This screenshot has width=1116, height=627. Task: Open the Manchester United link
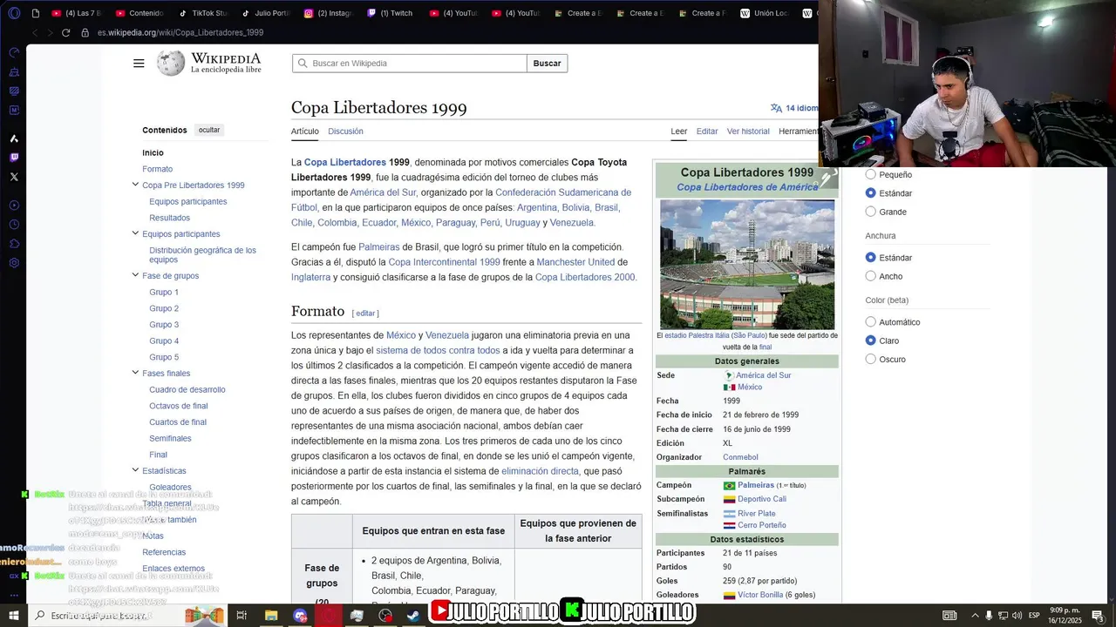point(575,262)
